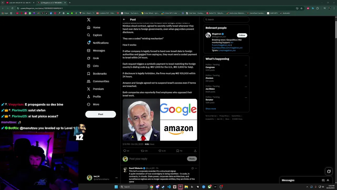Go back with the Post header arrow
Screen dimensions: 337x190
click(x=124, y=20)
